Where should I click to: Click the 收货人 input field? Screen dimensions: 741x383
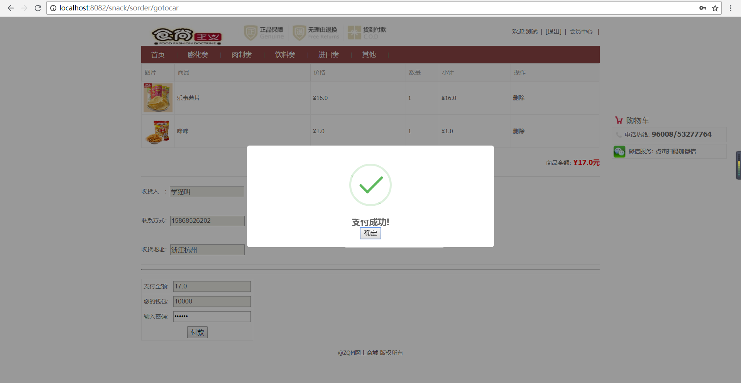(207, 192)
